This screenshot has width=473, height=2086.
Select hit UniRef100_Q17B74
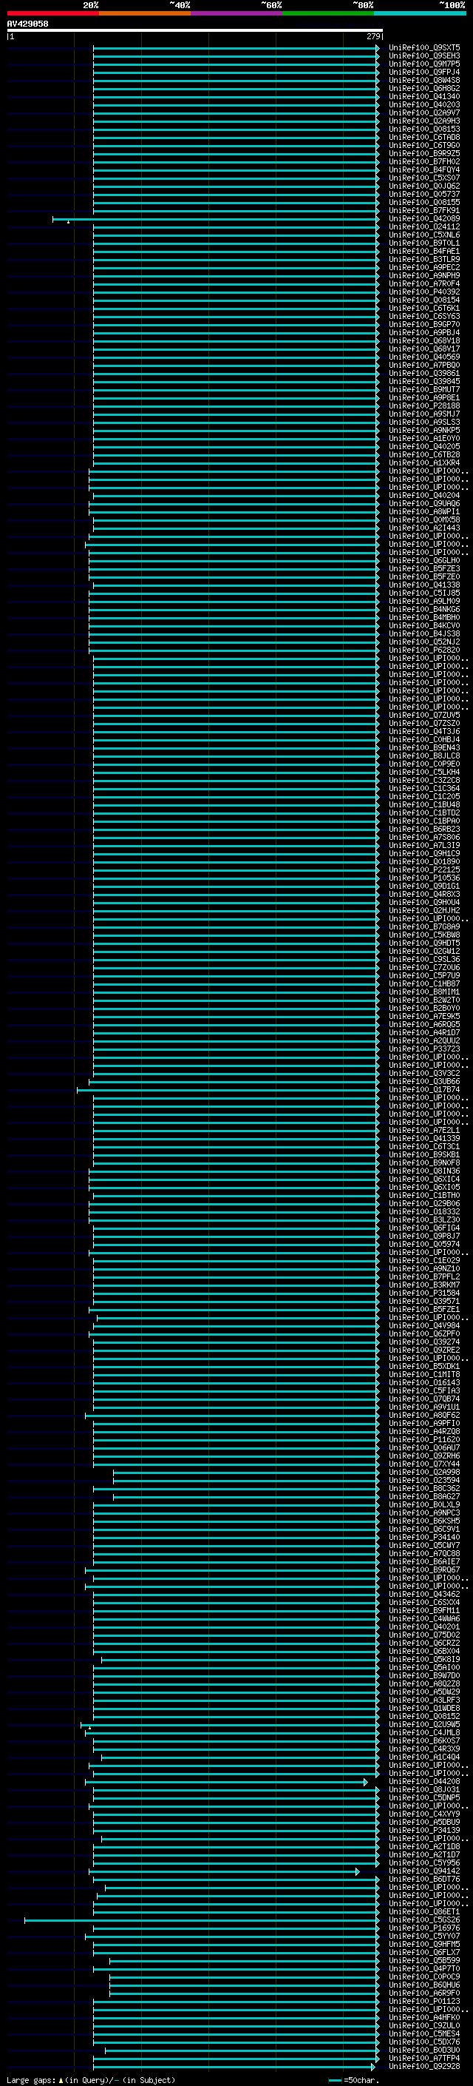[423, 1090]
